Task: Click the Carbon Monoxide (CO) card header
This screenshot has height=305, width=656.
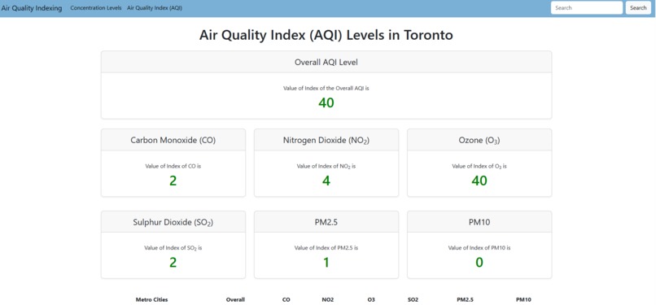Action: pyautogui.click(x=173, y=140)
